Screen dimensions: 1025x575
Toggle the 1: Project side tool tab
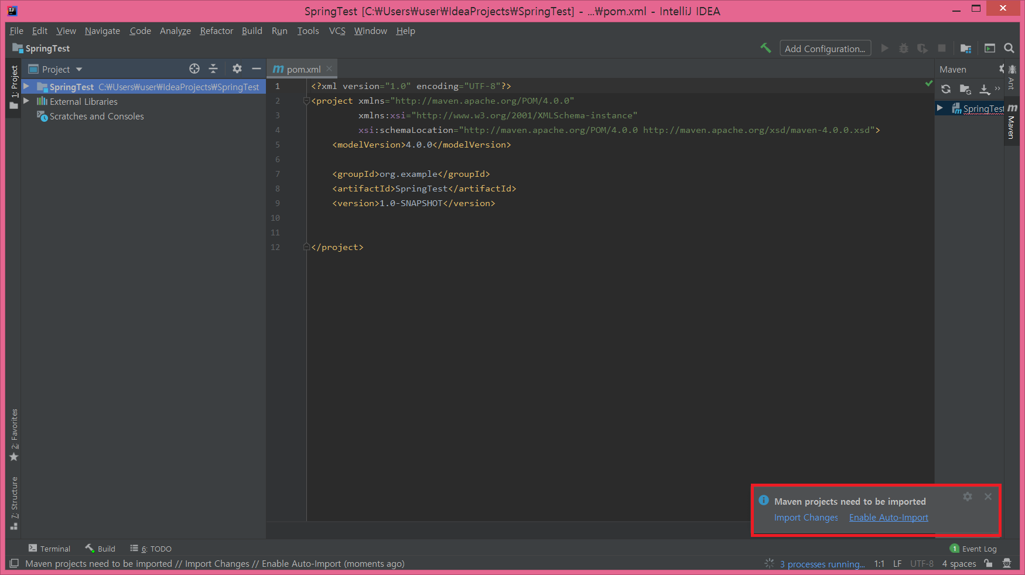pos(14,87)
